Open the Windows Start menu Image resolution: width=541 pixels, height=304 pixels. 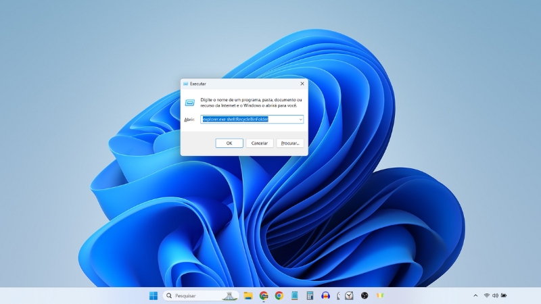[x=154, y=296]
